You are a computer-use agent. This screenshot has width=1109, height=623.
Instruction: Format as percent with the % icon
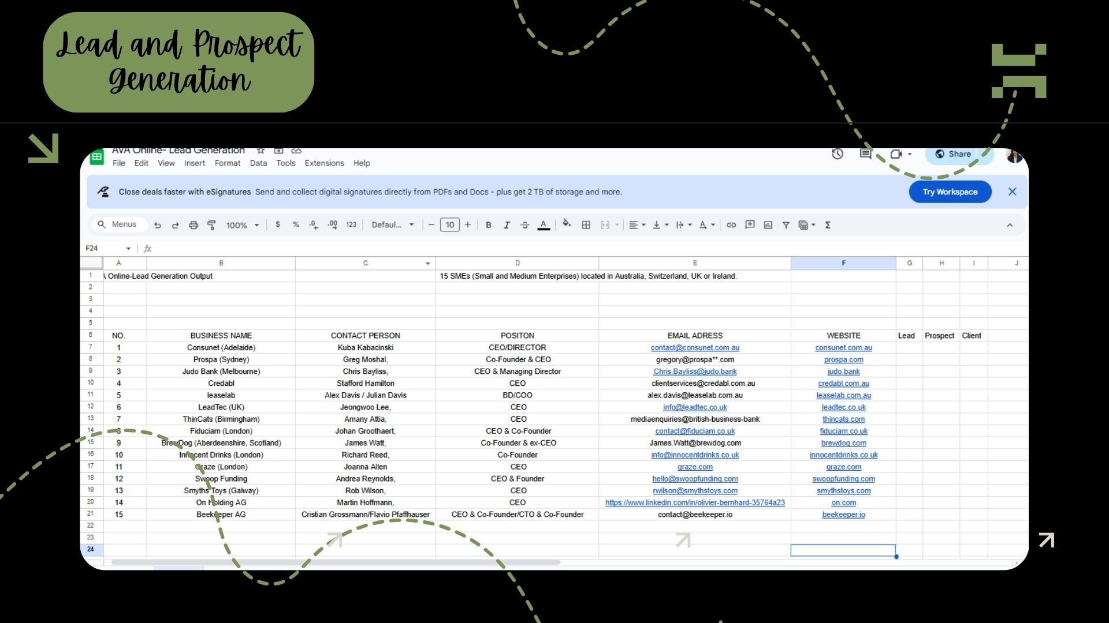296,224
